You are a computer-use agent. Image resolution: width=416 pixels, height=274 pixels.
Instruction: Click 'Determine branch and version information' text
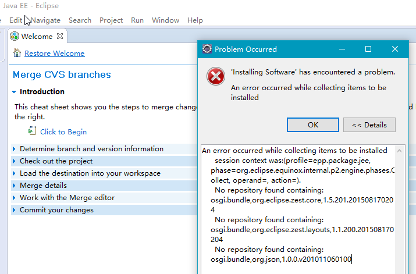tap(91, 149)
